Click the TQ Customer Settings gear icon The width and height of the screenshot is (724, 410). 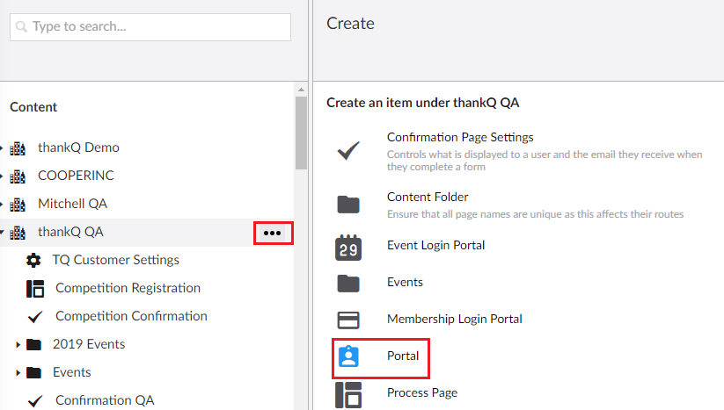pos(34,261)
